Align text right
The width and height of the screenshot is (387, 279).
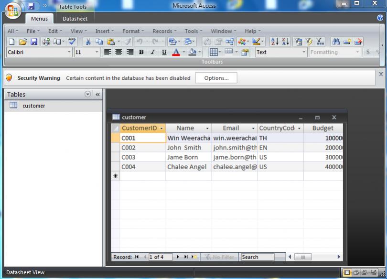point(130,52)
